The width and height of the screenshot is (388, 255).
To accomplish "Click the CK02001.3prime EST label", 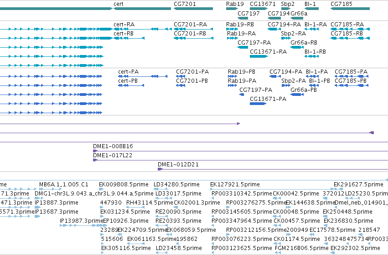I will point(197,203).
